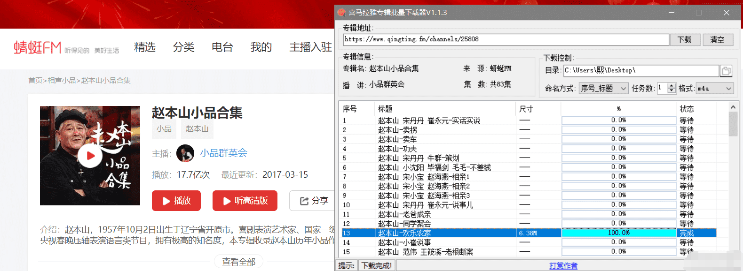Open the 小品群英会 host link
Viewport: 743px width, 271px height.
223,153
